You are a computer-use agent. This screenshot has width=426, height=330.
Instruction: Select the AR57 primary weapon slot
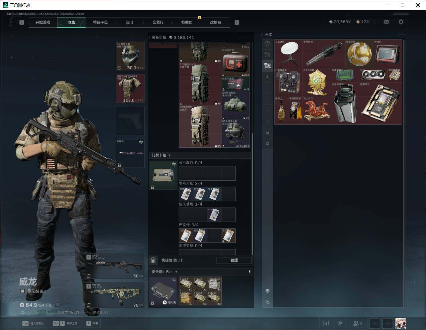tap(115, 266)
